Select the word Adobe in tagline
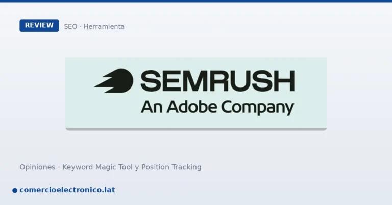The height and width of the screenshot is (205, 392). tap(192, 107)
